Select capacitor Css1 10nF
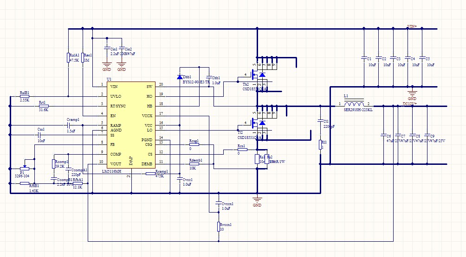This screenshot has height=257, width=466. point(39,135)
